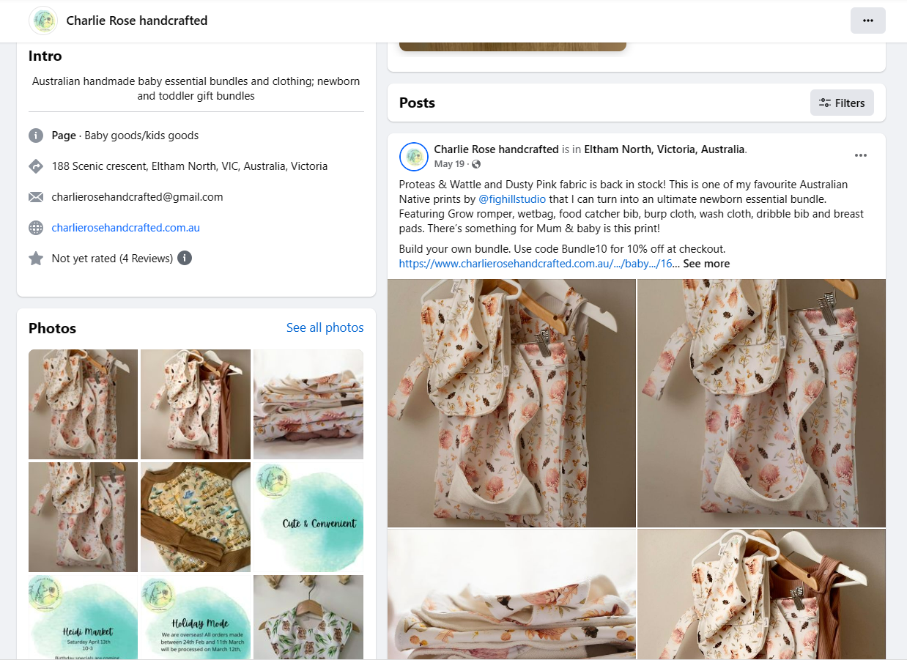Image resolution: width=907 pixels, height=660 pixels.
Task: Open the folded fabric stack post image
Action: click(511, 594)
